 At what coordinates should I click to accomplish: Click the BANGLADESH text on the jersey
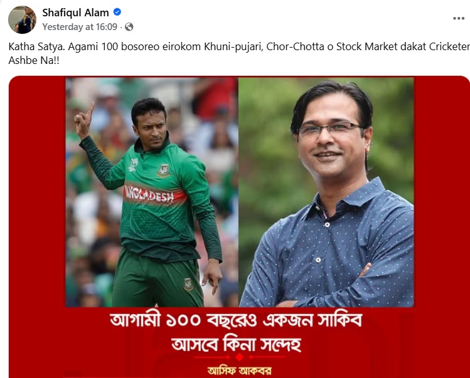149,194
